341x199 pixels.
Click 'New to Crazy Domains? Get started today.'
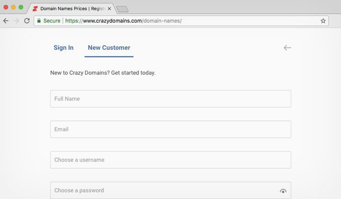click(103, 72)
